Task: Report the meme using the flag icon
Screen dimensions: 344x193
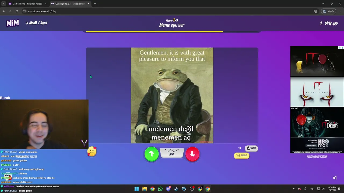Action: [240, 148]
